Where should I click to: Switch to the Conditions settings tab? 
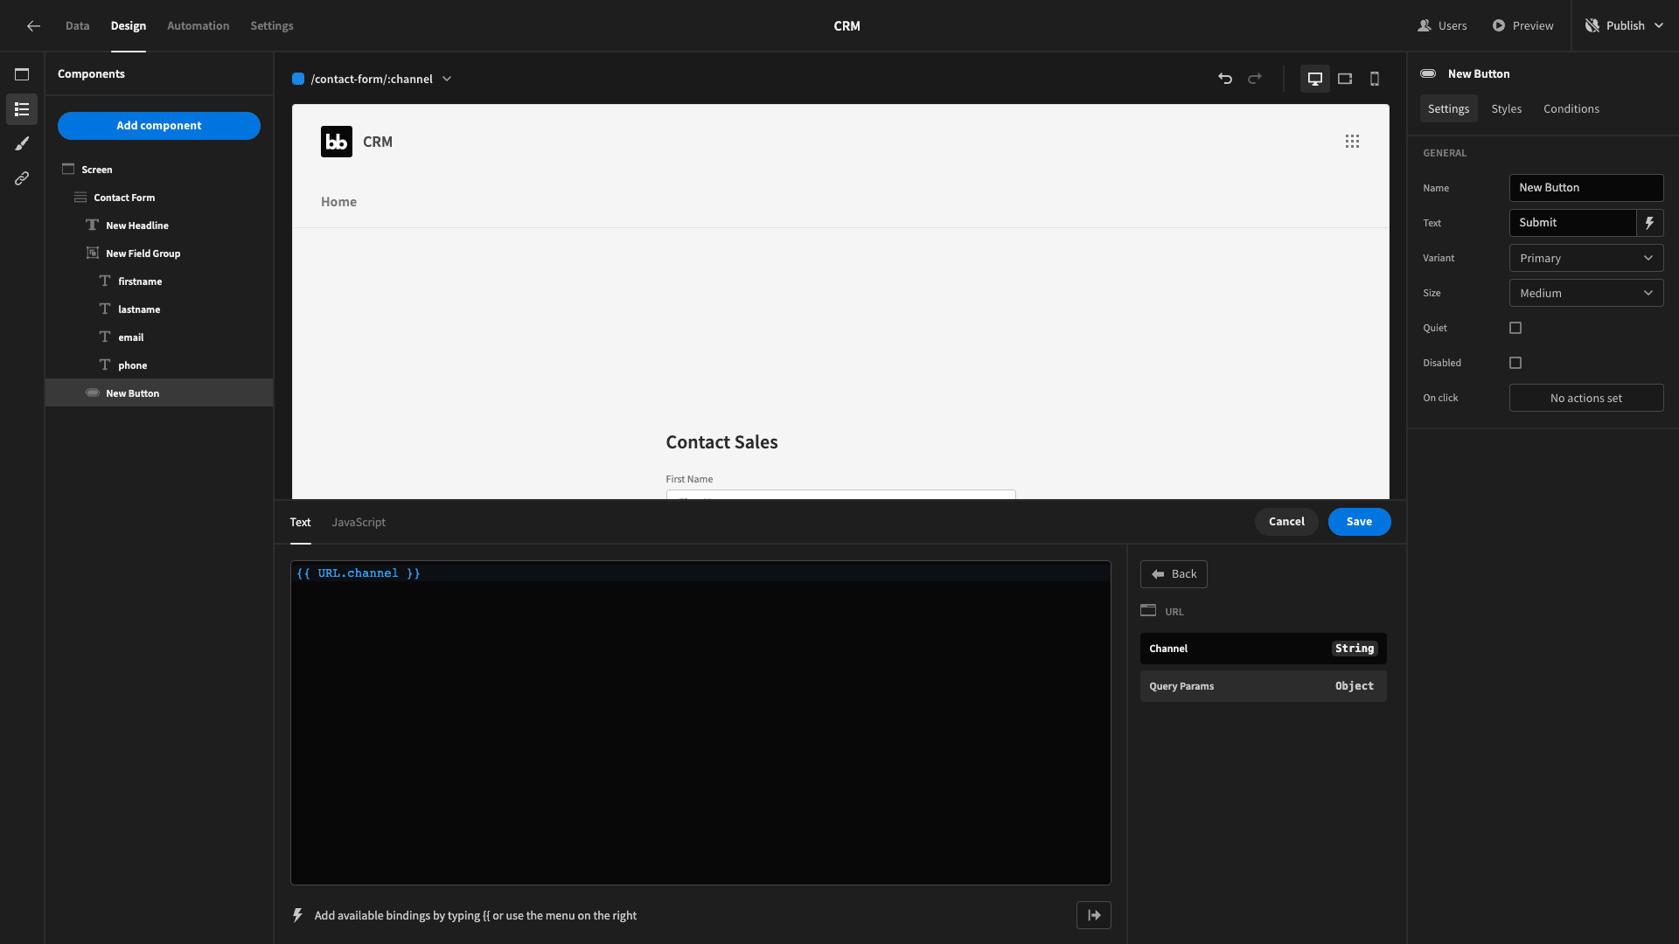[x=1571, y=109]
